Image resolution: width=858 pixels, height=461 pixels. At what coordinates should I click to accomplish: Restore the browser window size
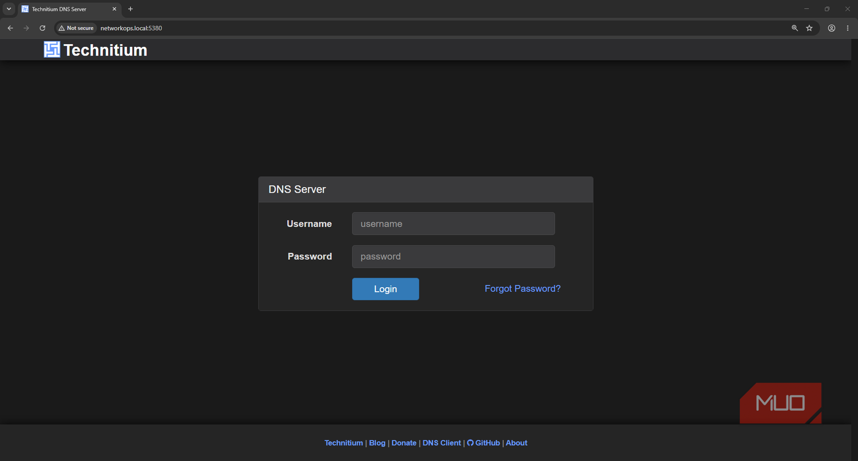point(827,9)
